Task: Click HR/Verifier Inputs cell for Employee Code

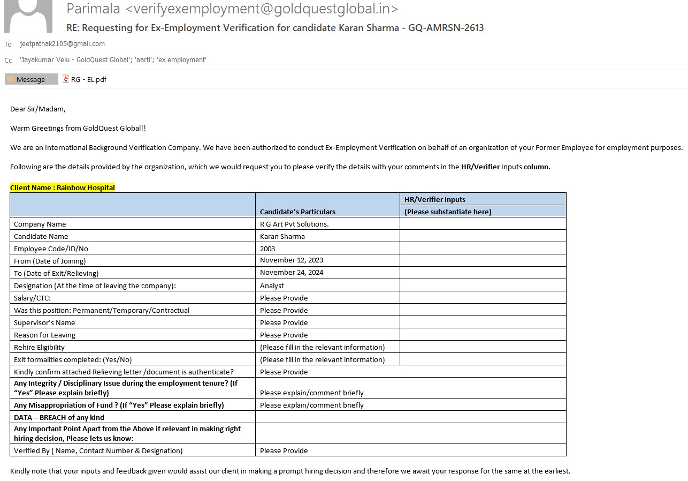Action: (x=483, y=249)
